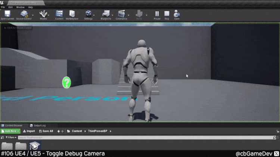Screen dimensions: 280x157
Task: Expand the Cinematics dropdown arrow
Action: [128, 15]
